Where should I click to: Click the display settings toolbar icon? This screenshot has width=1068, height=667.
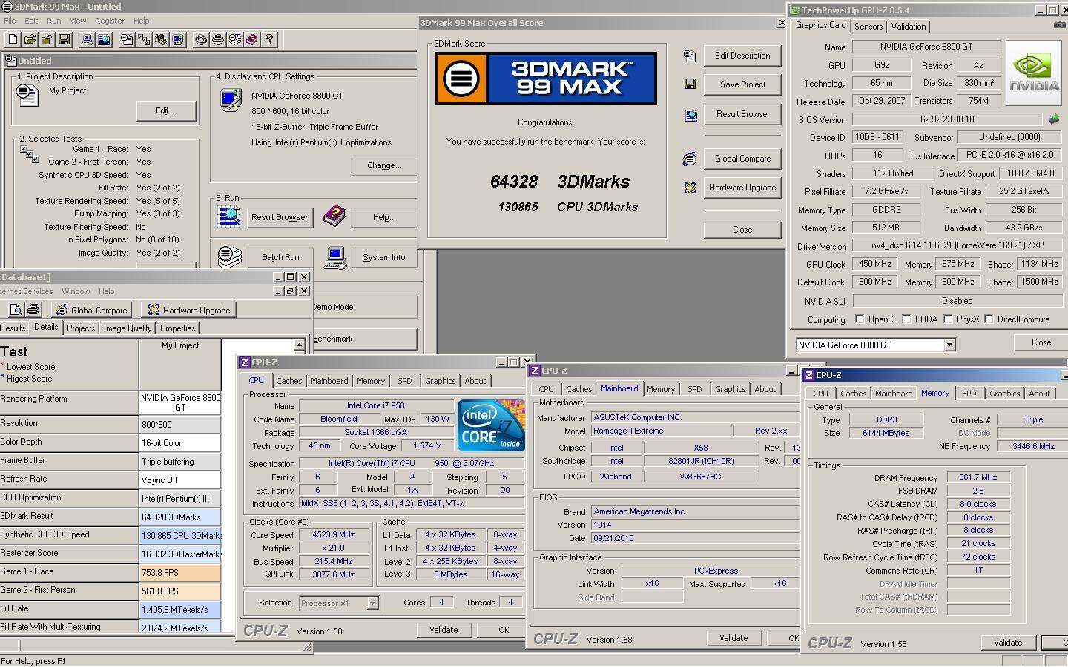(178, 39)
